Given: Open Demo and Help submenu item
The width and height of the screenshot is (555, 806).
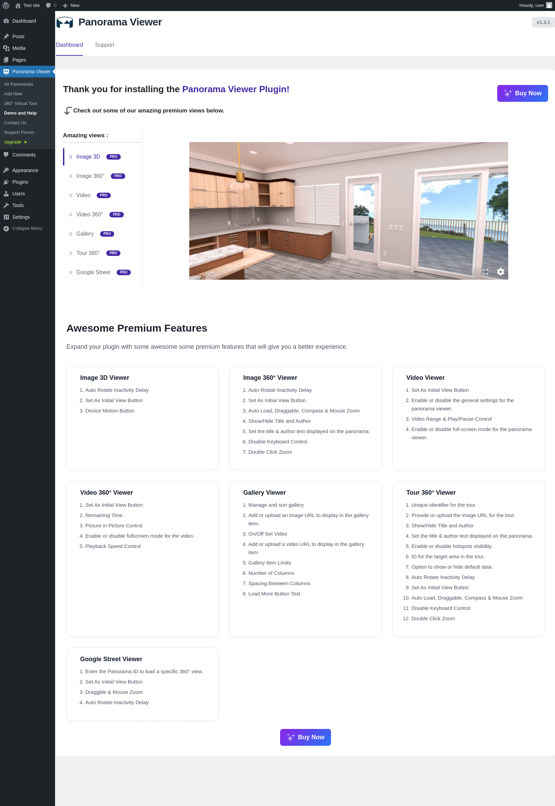Looking at the screenshot, I should coord(28,113).
